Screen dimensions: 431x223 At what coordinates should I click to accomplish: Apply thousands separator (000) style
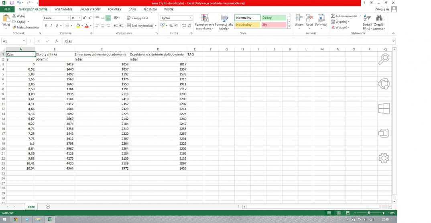click(x=177, y=26)
